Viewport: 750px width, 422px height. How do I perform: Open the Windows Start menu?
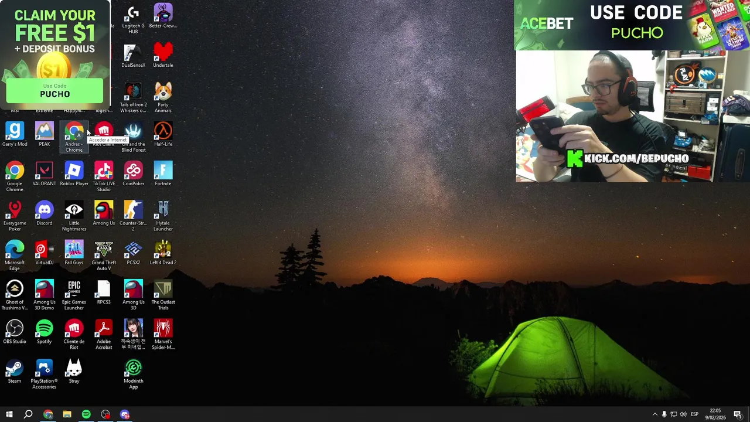pyautogui.click(x=9, y=414)
